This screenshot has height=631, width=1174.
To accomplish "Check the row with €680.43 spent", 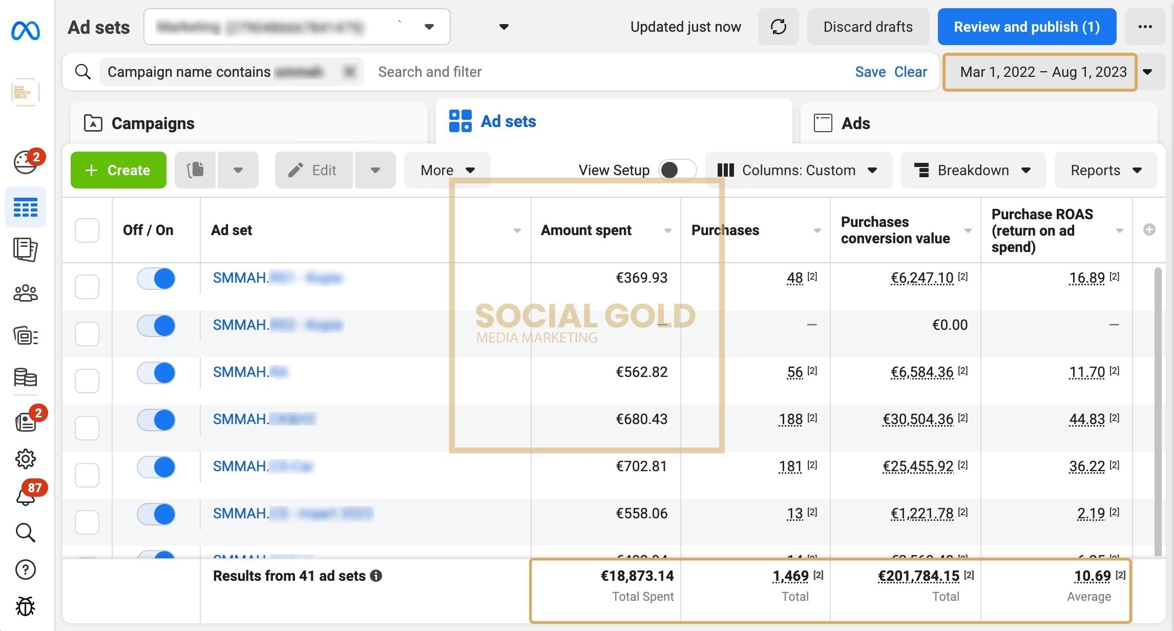I will tap(87, 428).
